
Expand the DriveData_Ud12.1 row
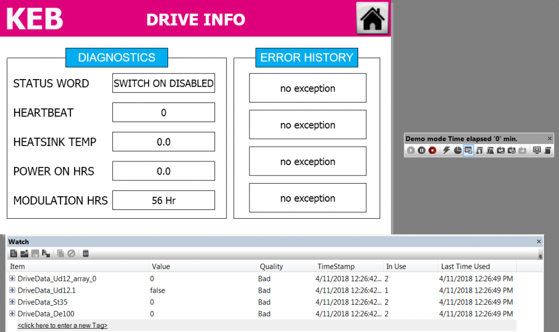point(12,290)
